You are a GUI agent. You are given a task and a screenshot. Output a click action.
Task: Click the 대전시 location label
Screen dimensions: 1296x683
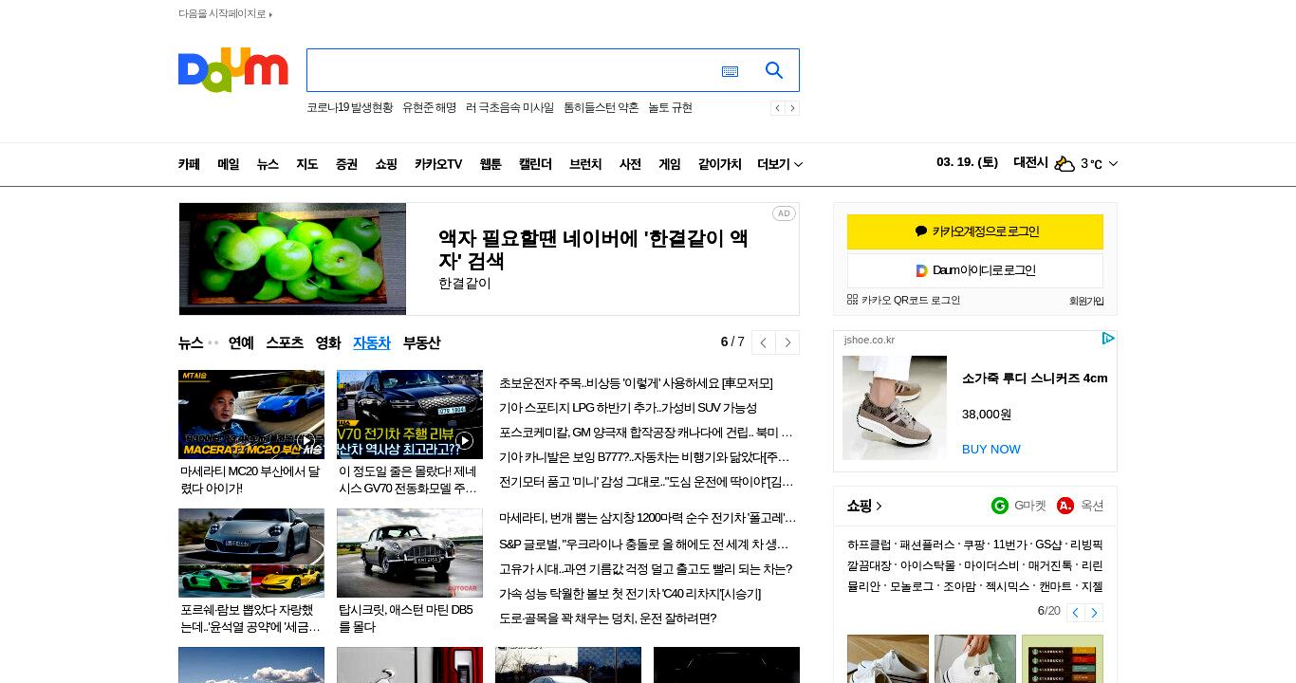(1030, 163)
